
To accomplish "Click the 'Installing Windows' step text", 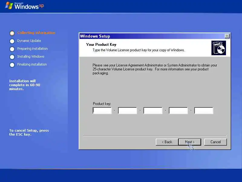I will pos(31,56).
